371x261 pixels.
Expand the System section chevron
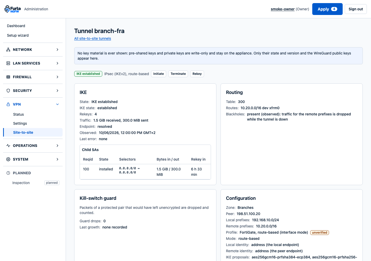[x=57, y=159]
